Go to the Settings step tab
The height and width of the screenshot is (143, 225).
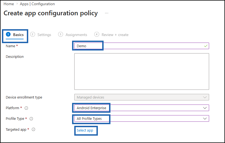click(41, 35)
